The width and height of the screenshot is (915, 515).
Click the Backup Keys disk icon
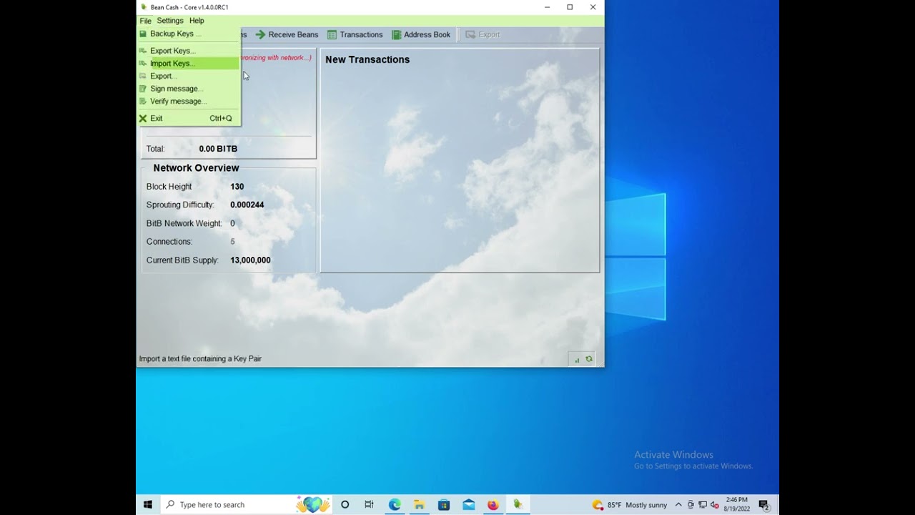point(143,34)
